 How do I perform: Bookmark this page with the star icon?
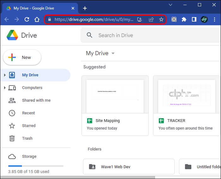click(161, 19)
